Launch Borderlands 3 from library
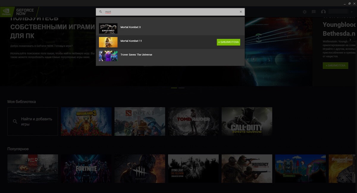This screenshot has height=193, width=357. click(x=86, y=121)
